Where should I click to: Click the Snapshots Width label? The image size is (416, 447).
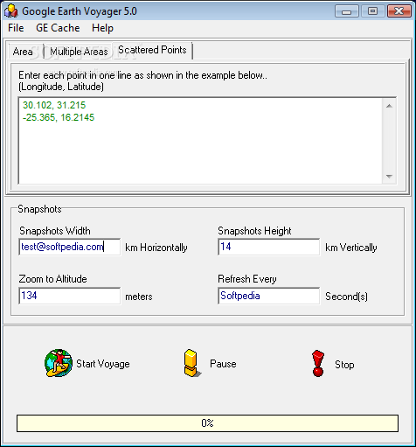[55, 231]
